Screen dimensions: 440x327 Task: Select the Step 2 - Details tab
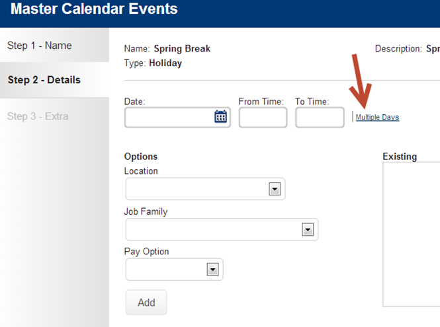pyautogui.click(x=44, y=80)
